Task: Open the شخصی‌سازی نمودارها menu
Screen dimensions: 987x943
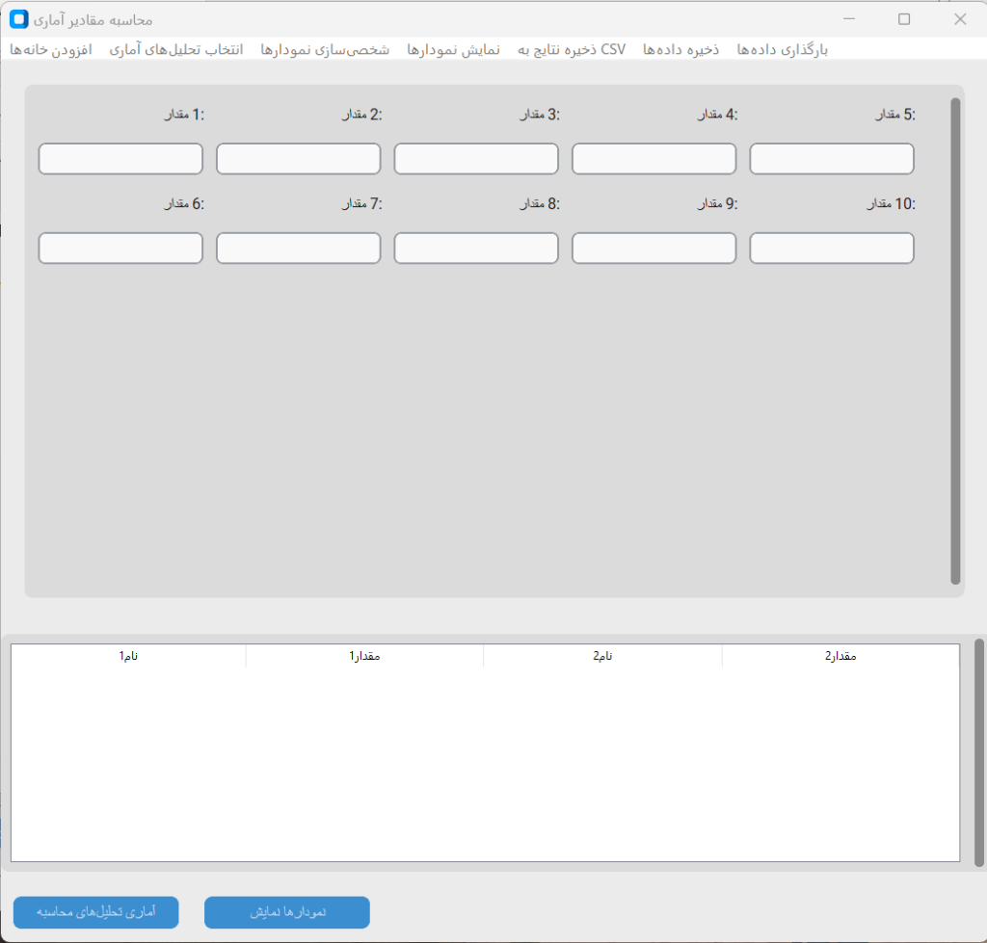Action: [325, 49]
